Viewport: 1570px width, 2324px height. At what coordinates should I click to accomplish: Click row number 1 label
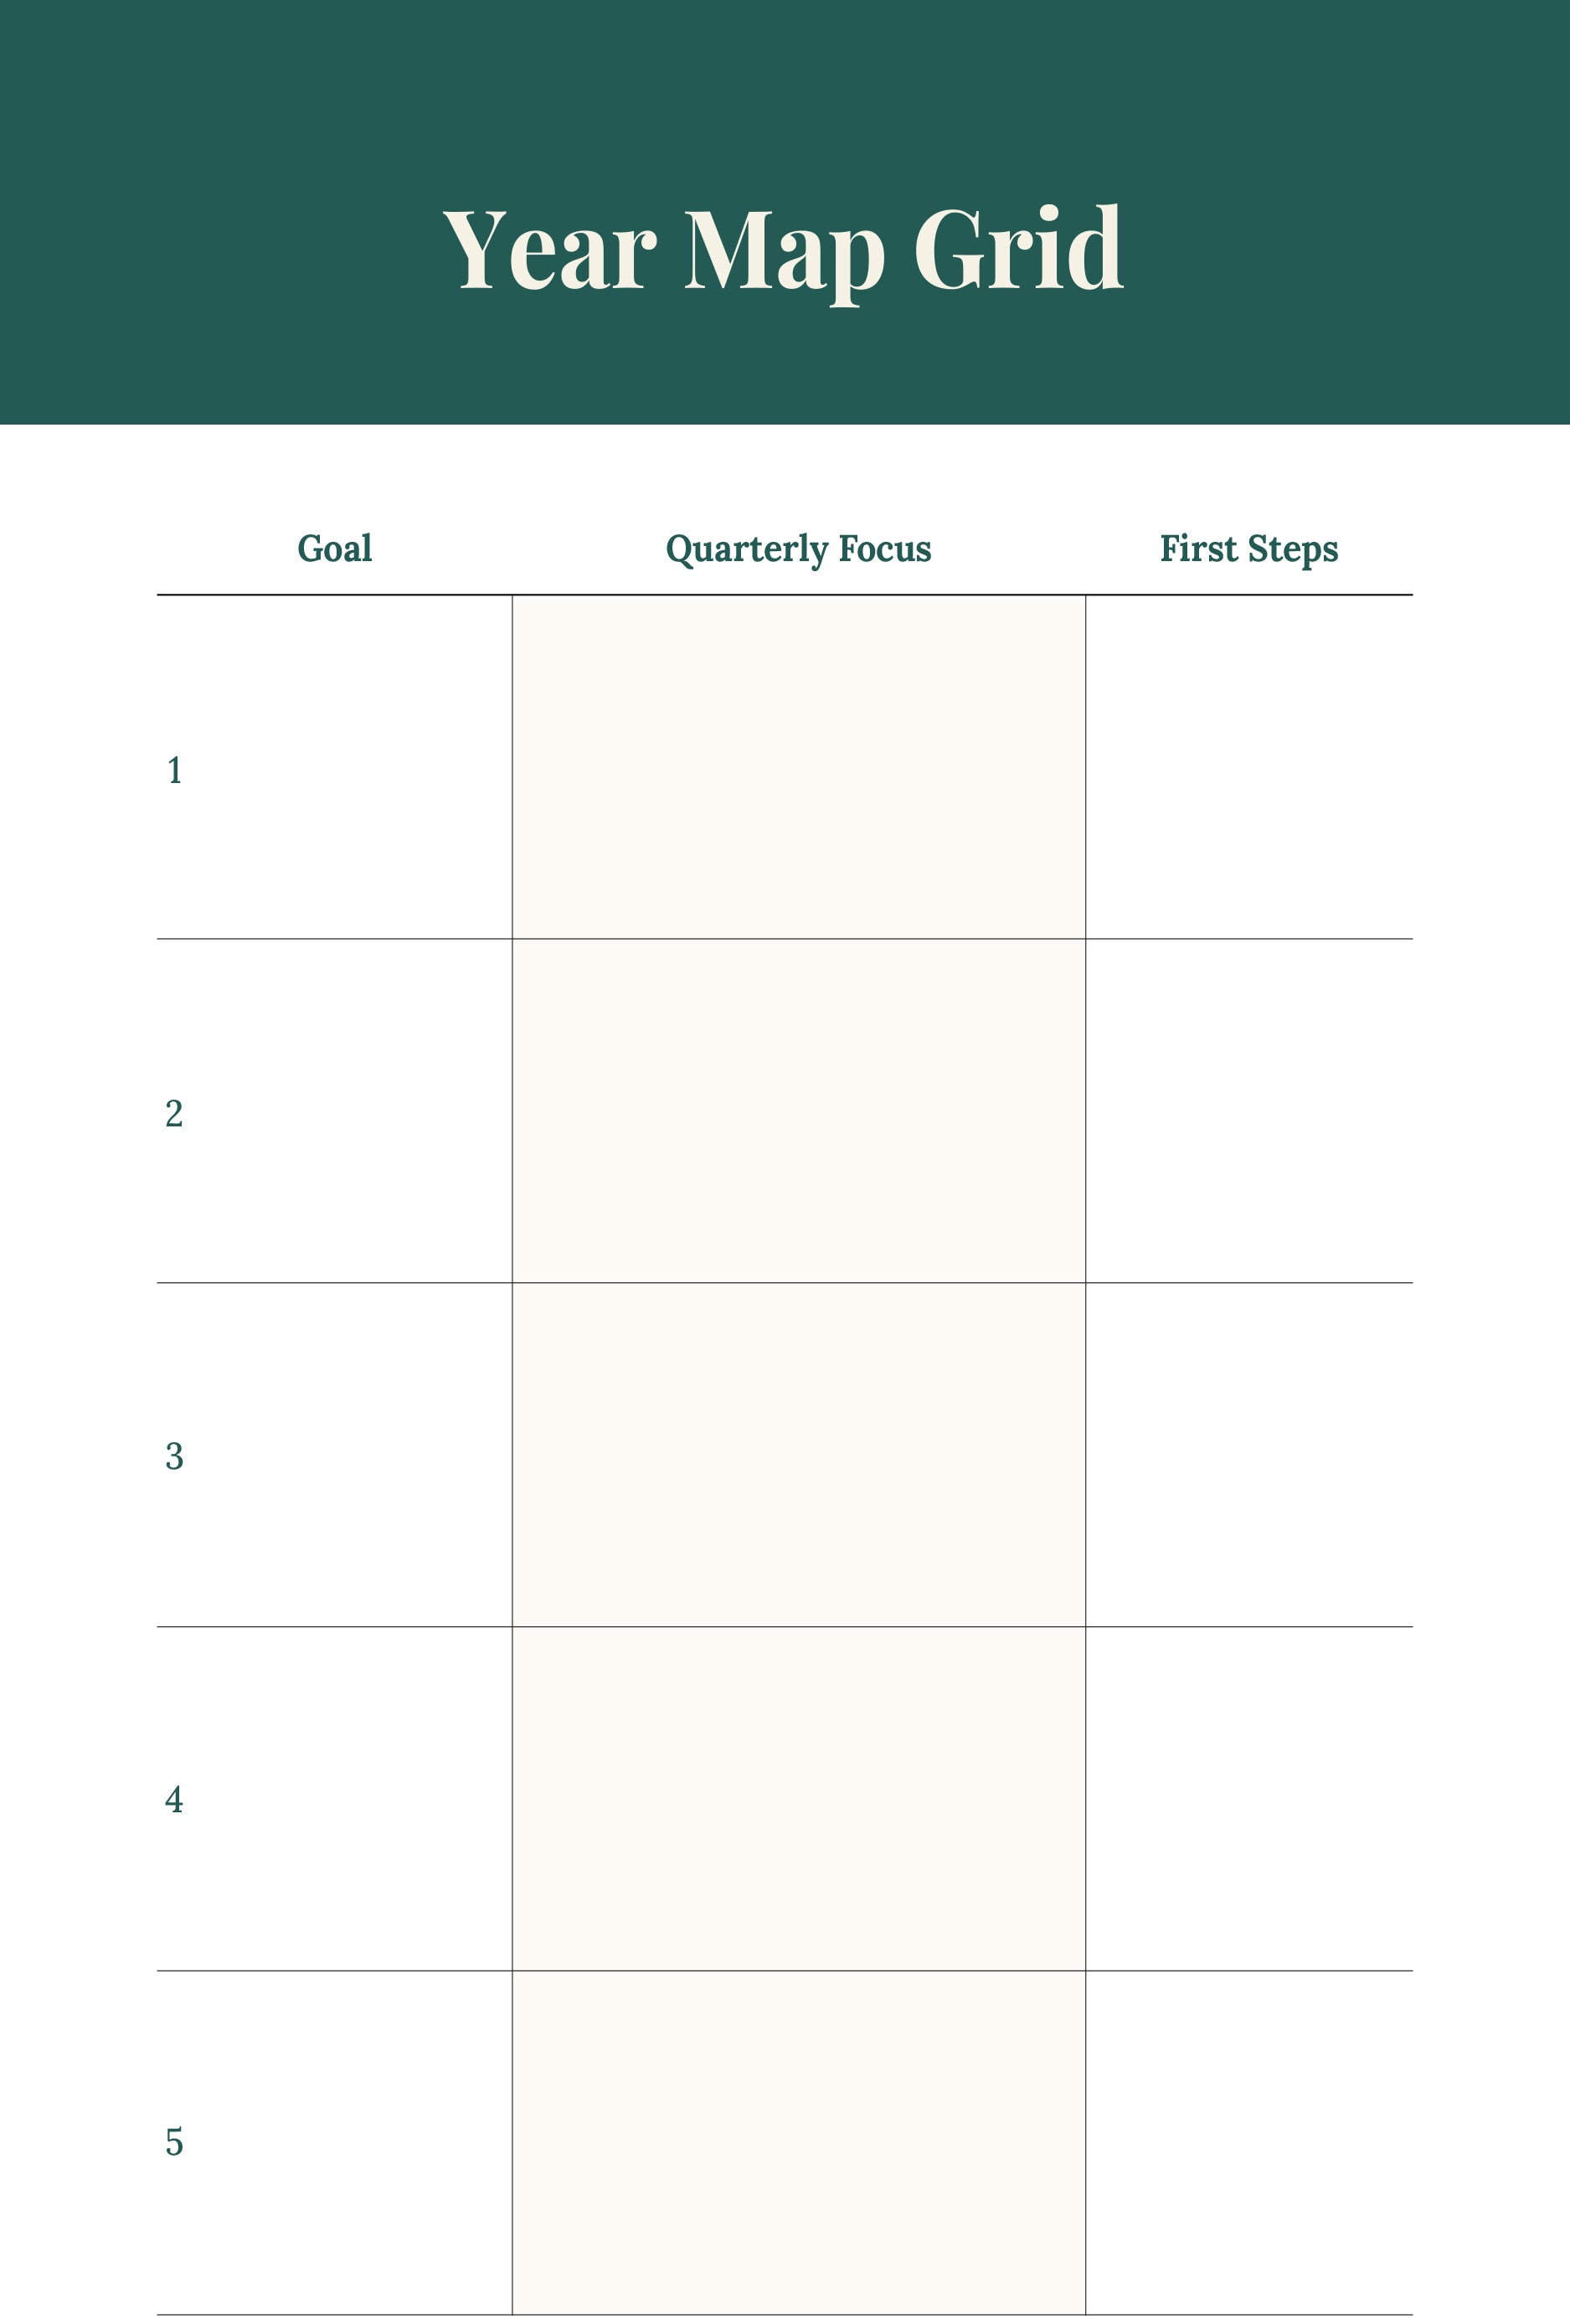pos(174,770)
